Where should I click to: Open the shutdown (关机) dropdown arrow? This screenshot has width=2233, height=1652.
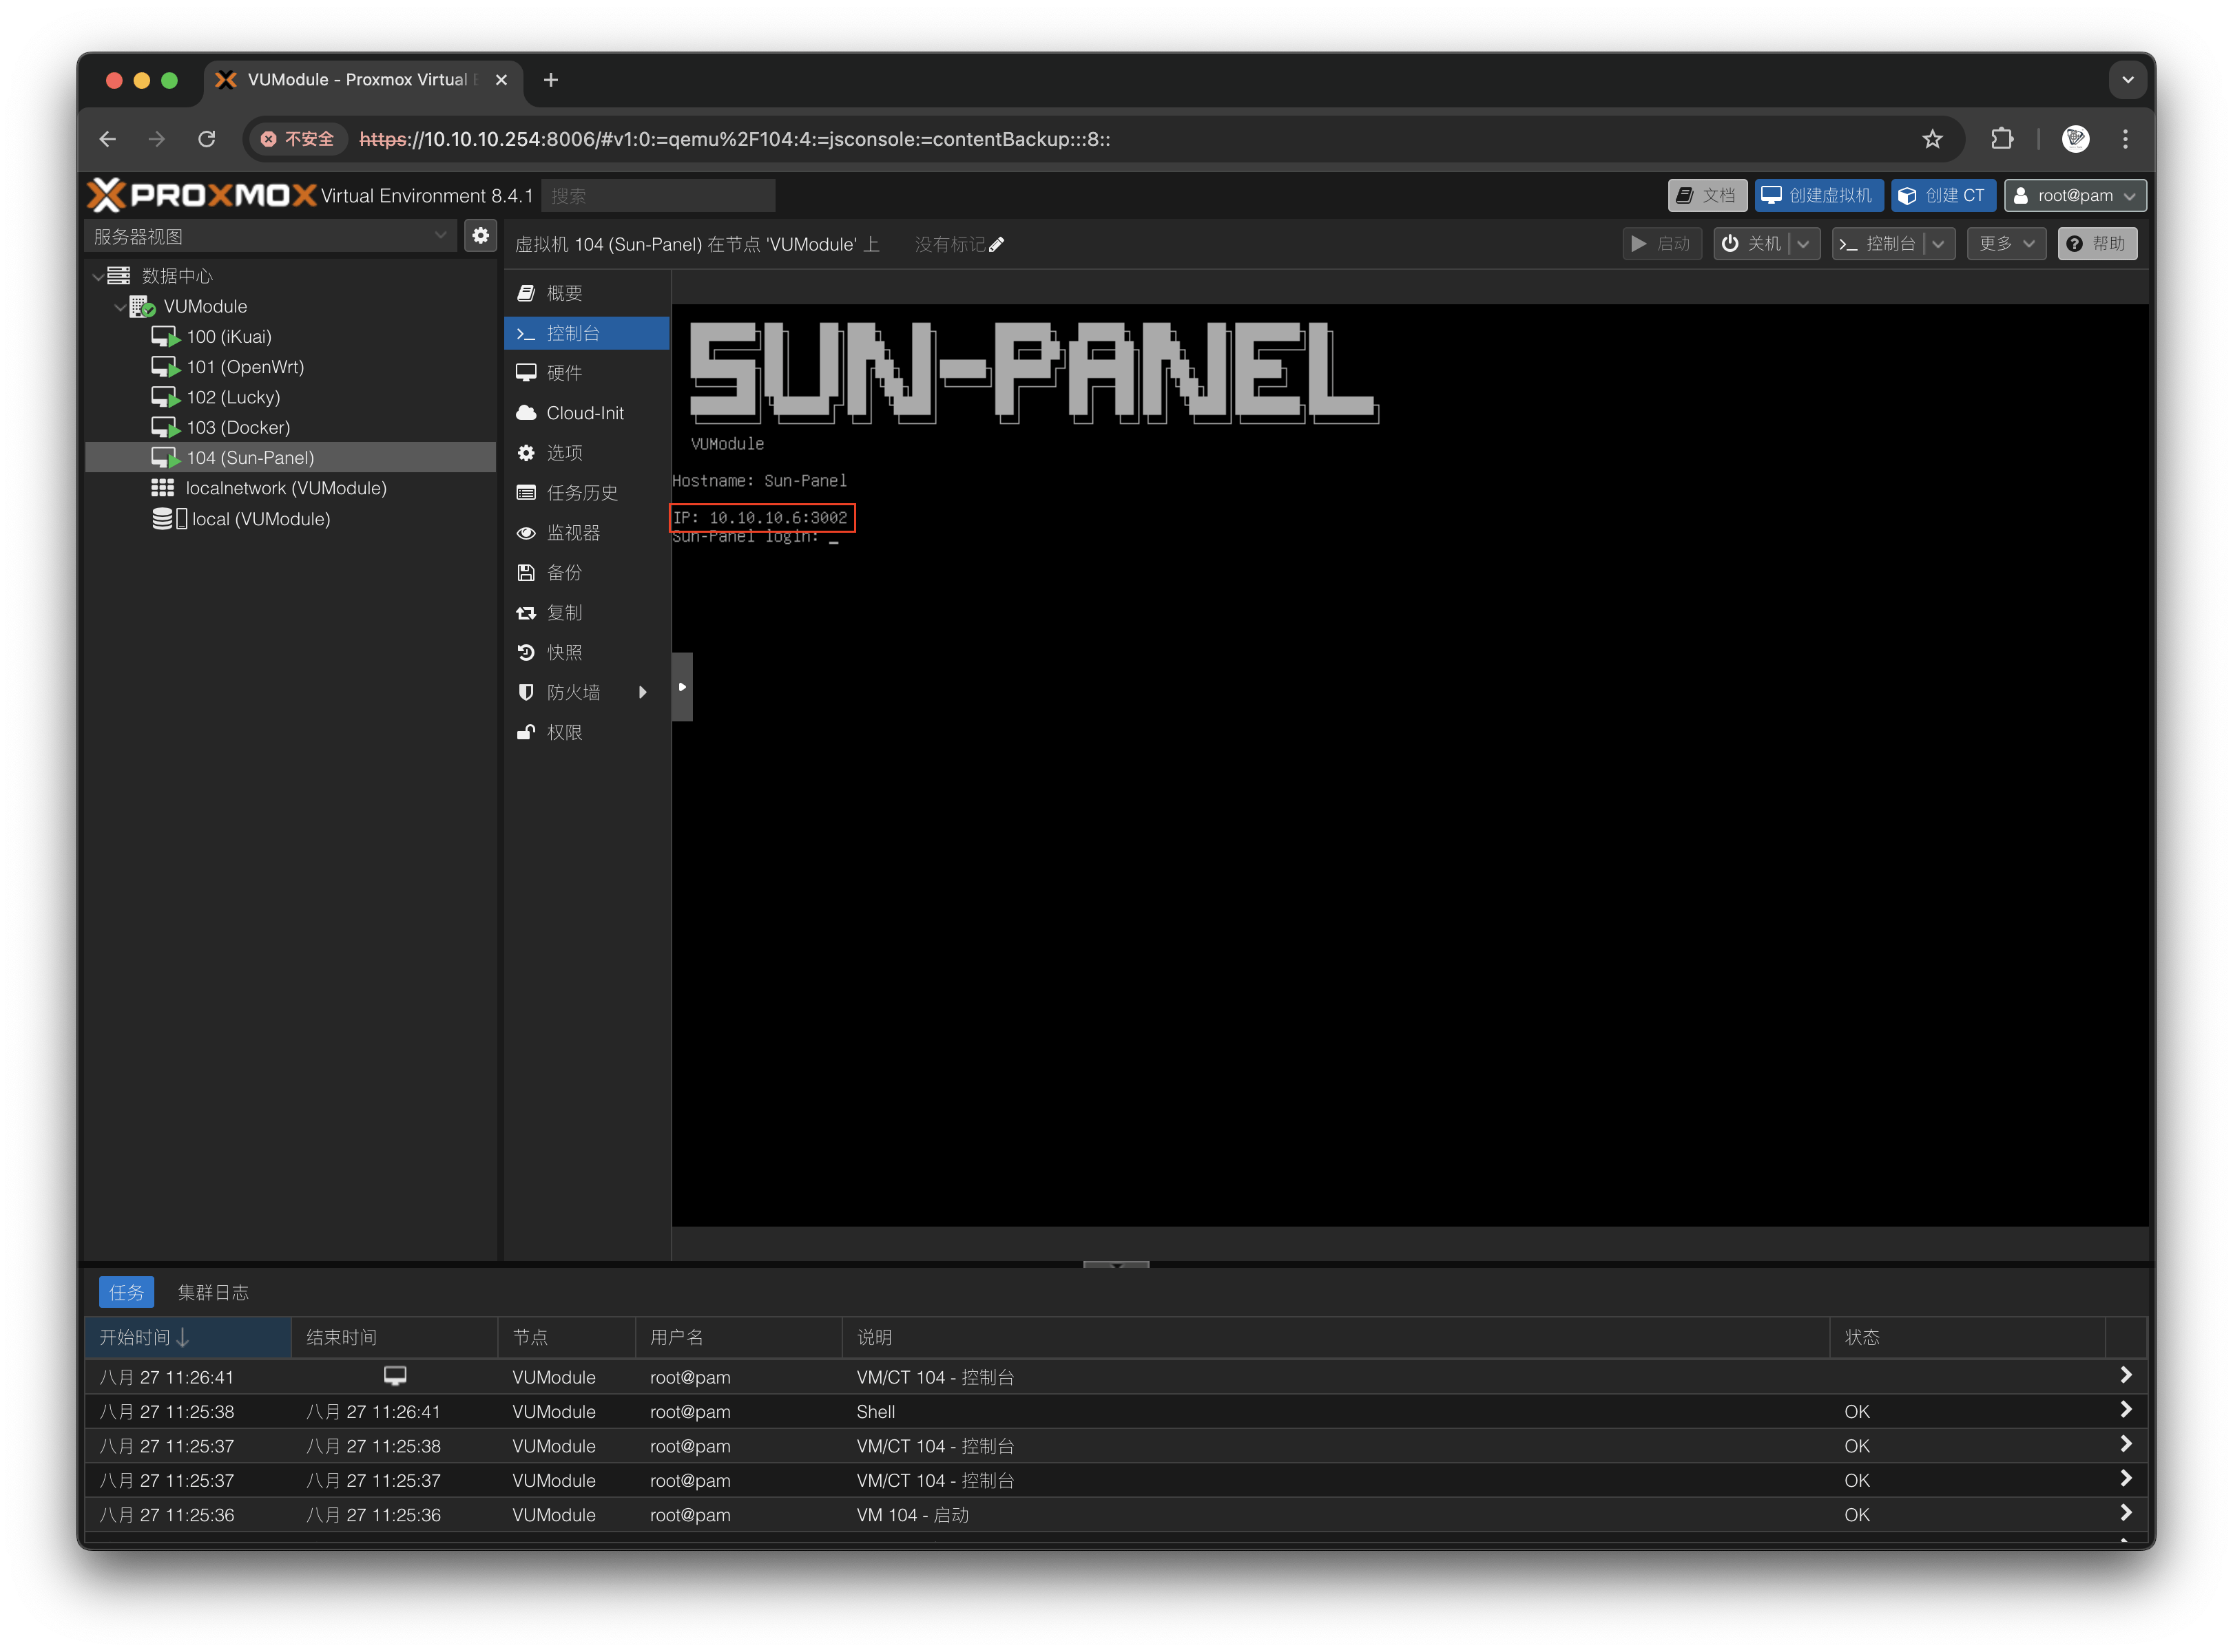pyautogui.click(x=1804, y=244)
